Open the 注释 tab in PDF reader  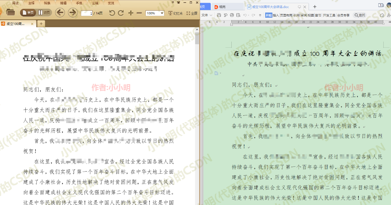(x=31, y=3)
